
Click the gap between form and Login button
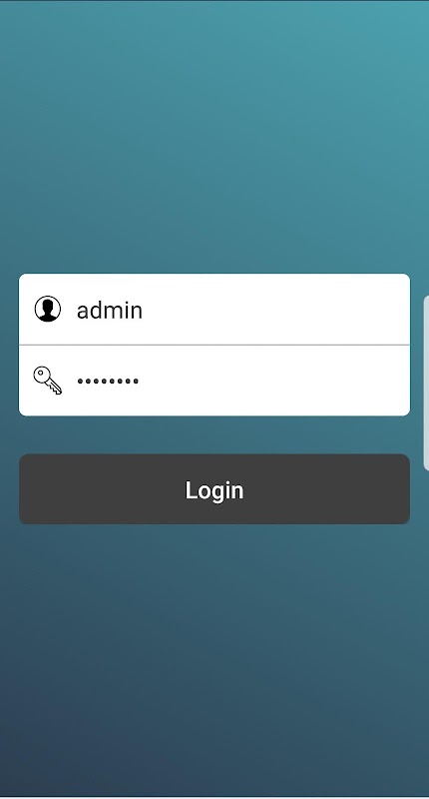(x=214, y=435)
